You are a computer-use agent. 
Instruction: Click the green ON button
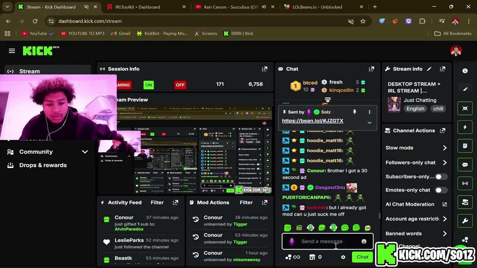pos(149,85)
